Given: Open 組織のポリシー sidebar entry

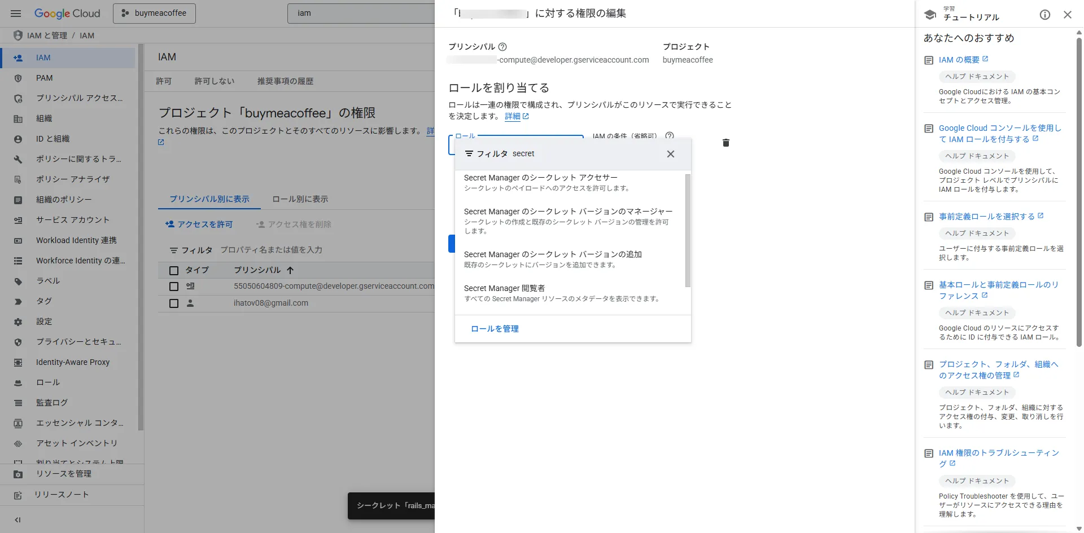Looking at the screenshot, I should (68, 200).
